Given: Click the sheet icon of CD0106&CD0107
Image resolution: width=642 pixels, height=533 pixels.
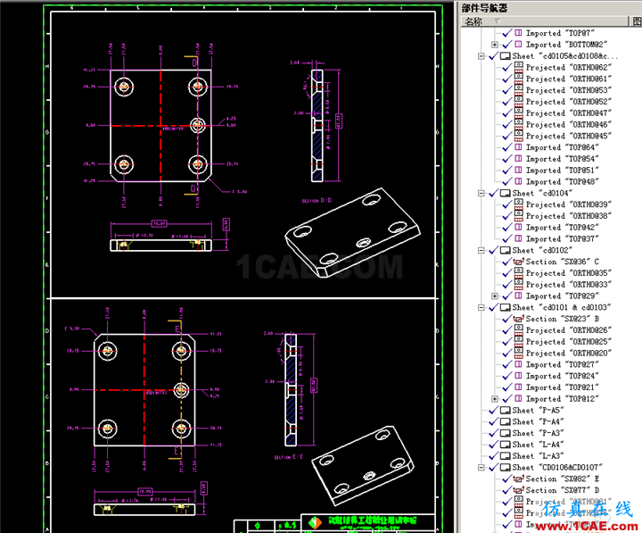Looking at the screenshot, I should click(506, 468).
